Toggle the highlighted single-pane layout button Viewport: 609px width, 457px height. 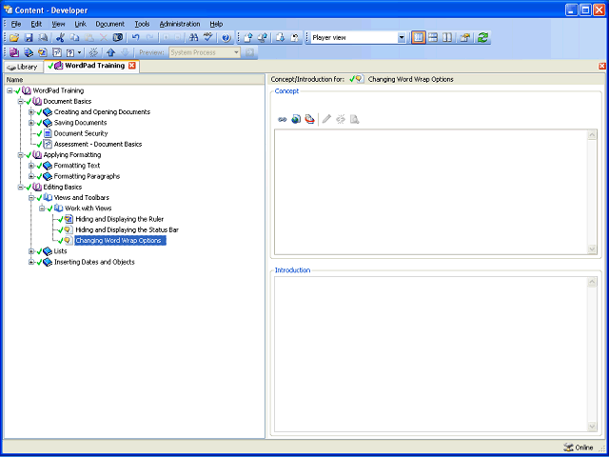[x=419, y=38]
